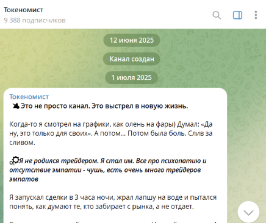Image resolution: width=266 pixels, height=223 pixels.
Task: Select the 12 июня 2025 date badge
Action: [132, 40]
